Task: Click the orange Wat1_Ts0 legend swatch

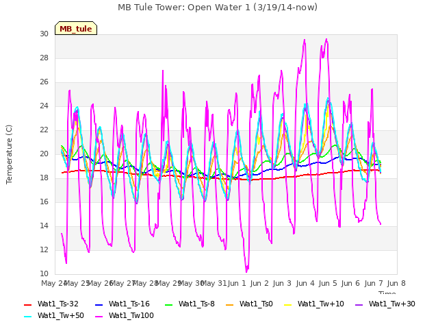Action: pos(230,305)
